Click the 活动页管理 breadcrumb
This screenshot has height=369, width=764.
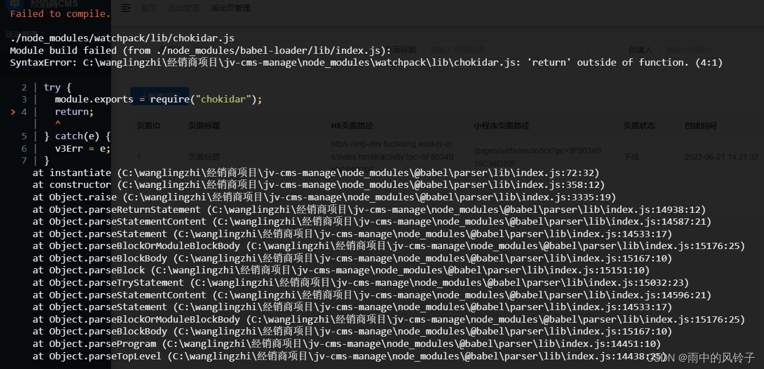230,8
